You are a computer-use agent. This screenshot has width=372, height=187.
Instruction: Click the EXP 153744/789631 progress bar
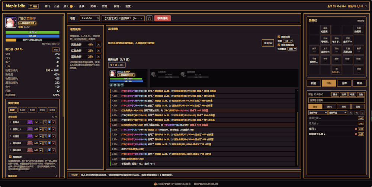coord(32,40)
